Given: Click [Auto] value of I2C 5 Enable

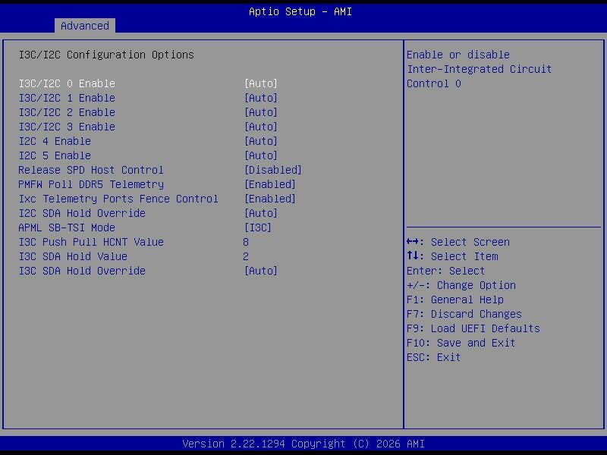Looking at the screenshot, I should click(261, 155).
